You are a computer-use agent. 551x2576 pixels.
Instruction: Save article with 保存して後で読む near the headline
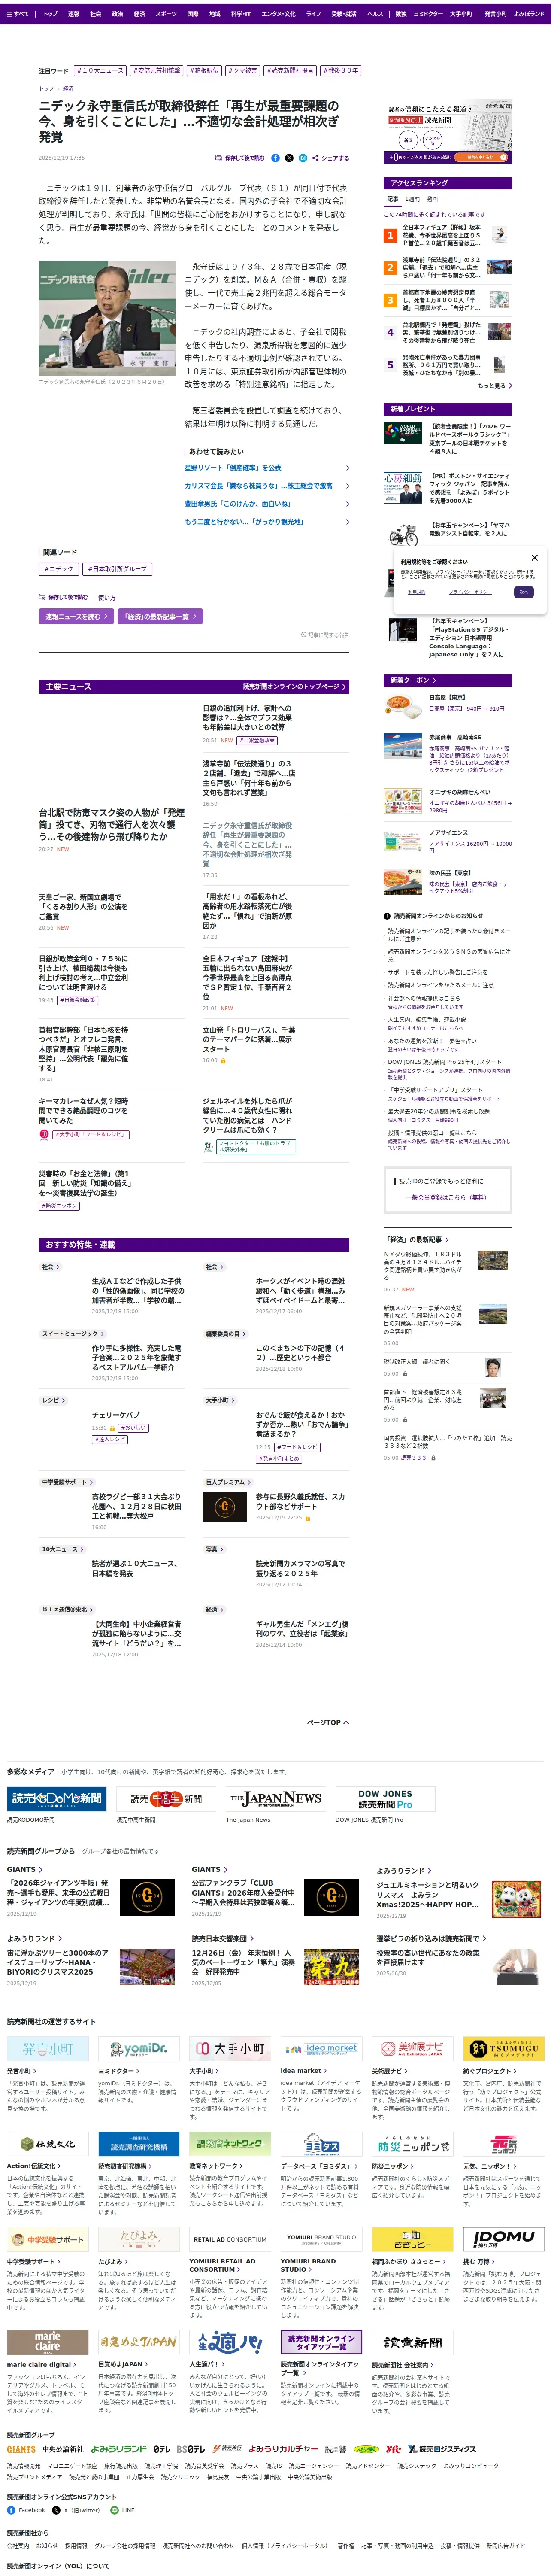click(240, 158)
